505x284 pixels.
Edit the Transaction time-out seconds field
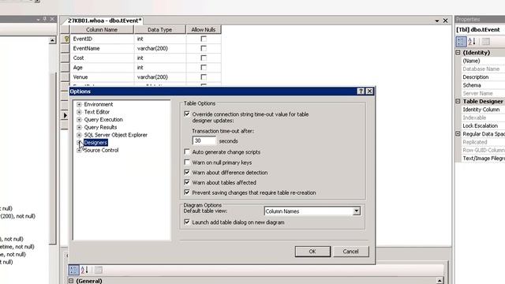click(x=204, y=140)
